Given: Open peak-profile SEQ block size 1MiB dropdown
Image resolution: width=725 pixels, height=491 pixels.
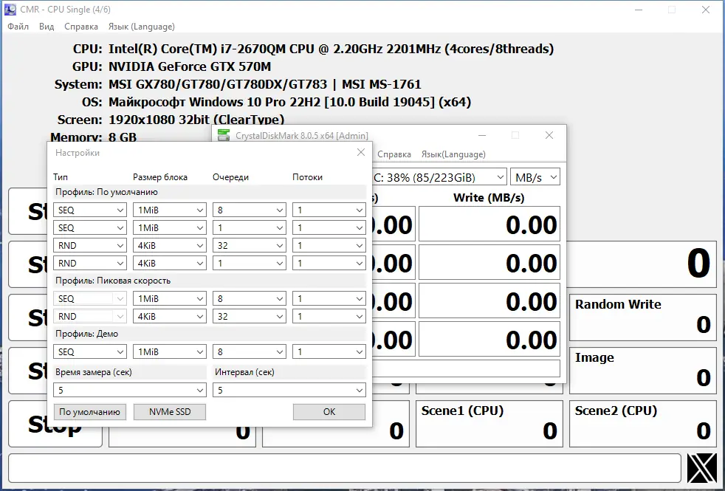Looking at the screenshot, I should tap(169, 299).
